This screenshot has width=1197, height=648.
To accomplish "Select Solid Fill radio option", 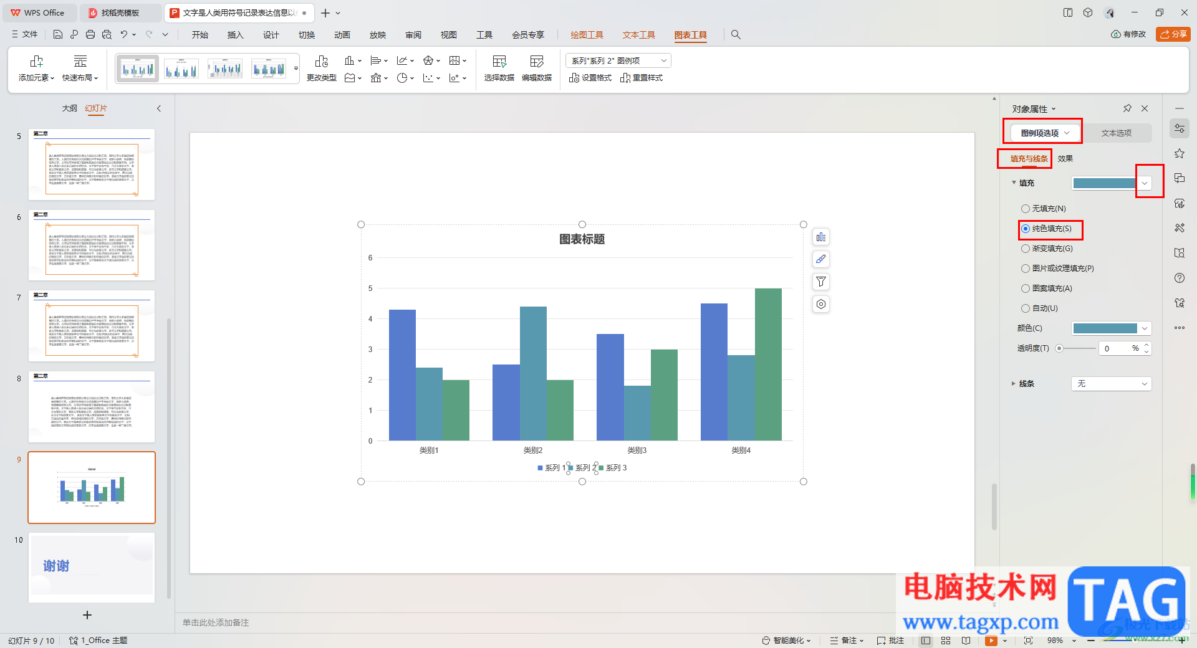I will (1026, 229).
